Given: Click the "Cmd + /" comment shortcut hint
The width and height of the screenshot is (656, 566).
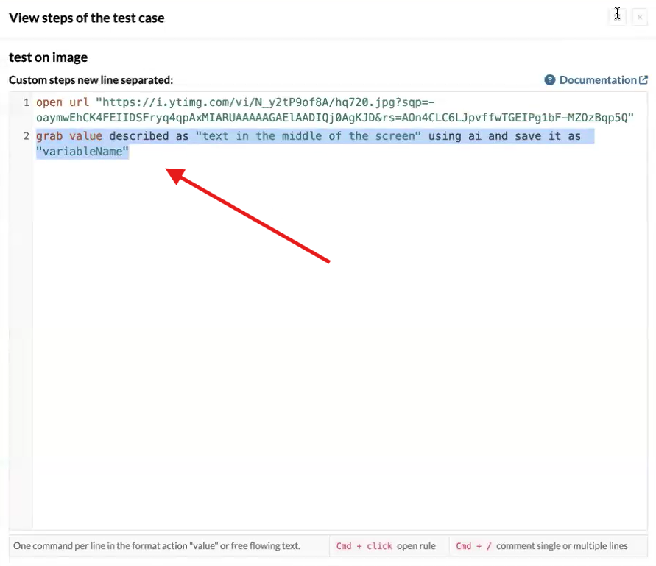Looking at the screenshot, I should coord(541,546).
